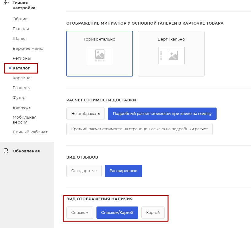The image size is (251, 228).
Task: Open the Шапка settings section
Action: pyautogui.click(x=20, y=39)
